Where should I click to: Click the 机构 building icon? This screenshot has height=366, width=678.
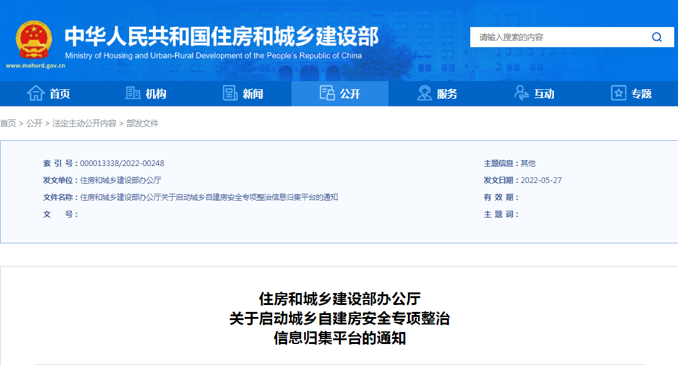133,93
